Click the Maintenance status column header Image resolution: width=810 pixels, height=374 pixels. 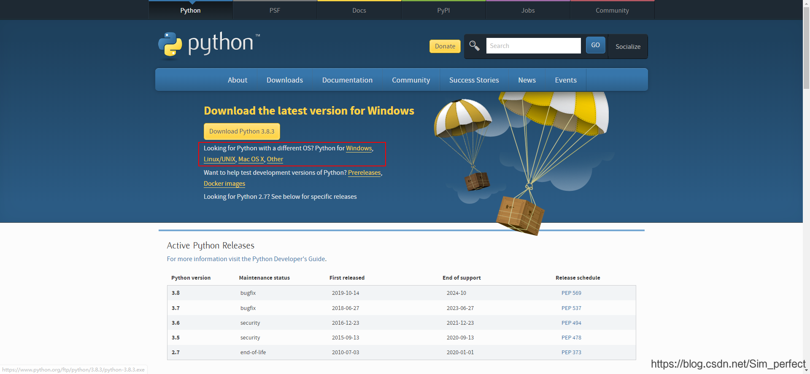click(x=265, y=278)
